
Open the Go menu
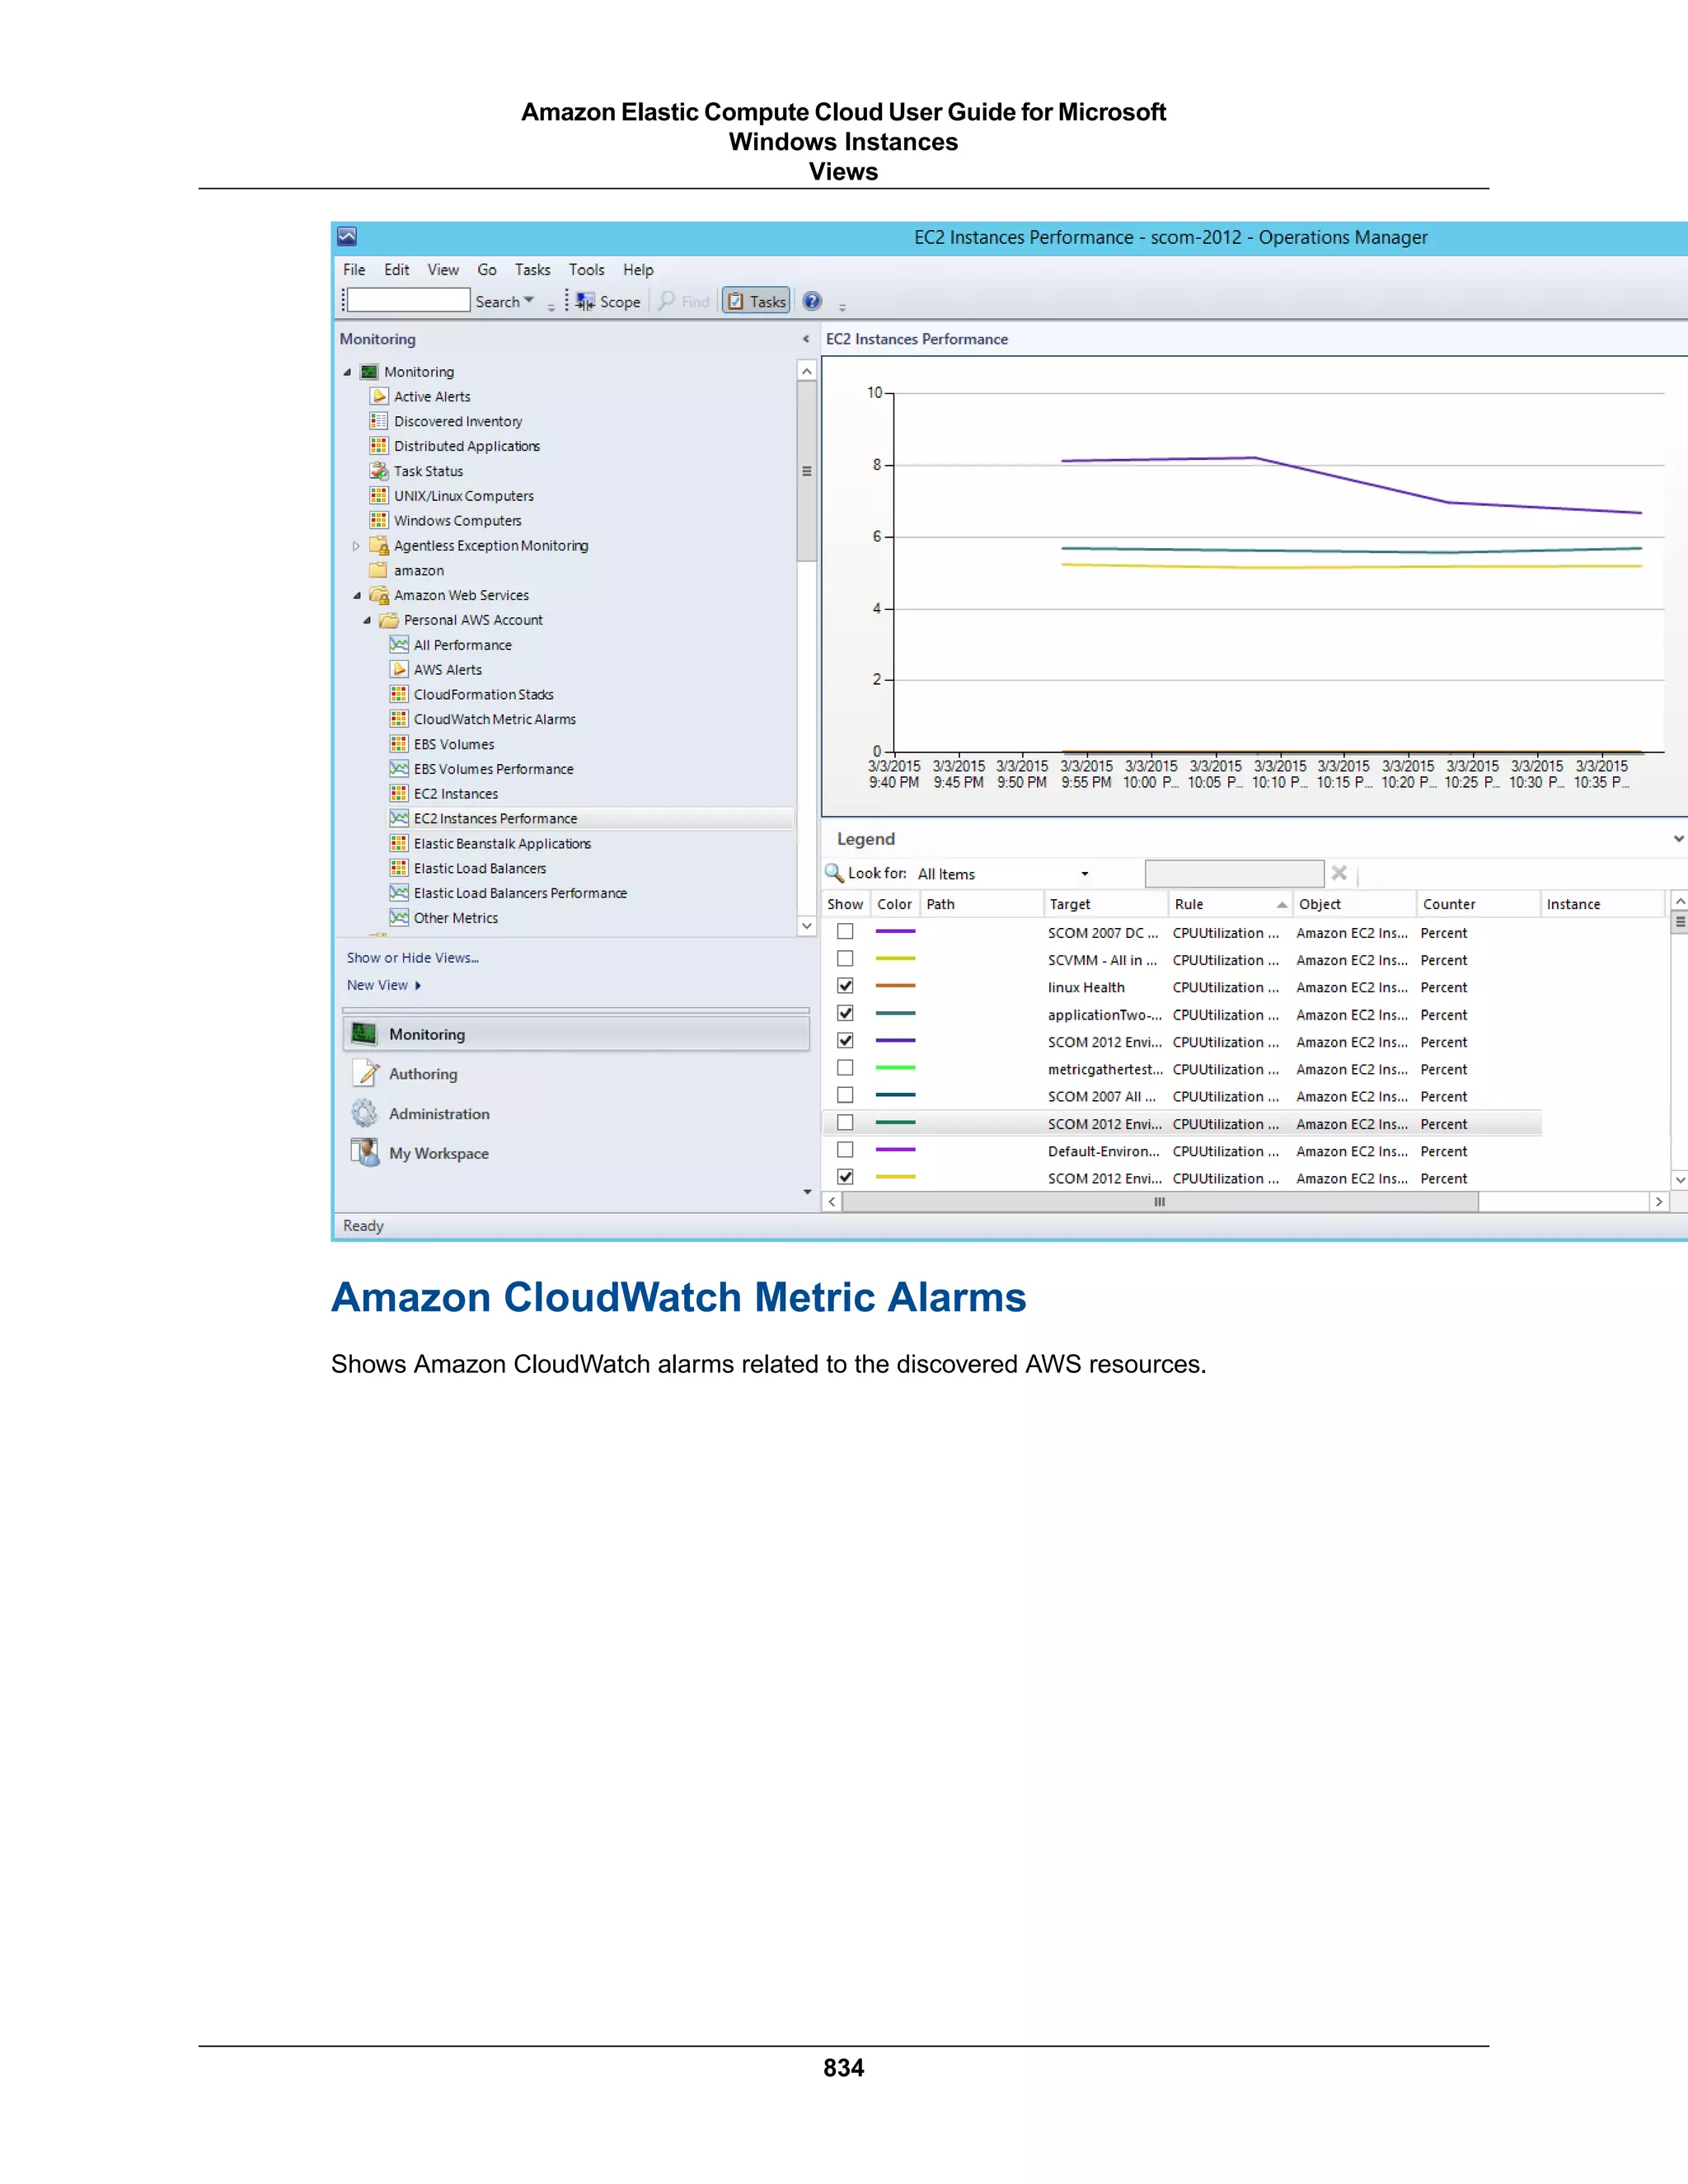coord(487,270)
